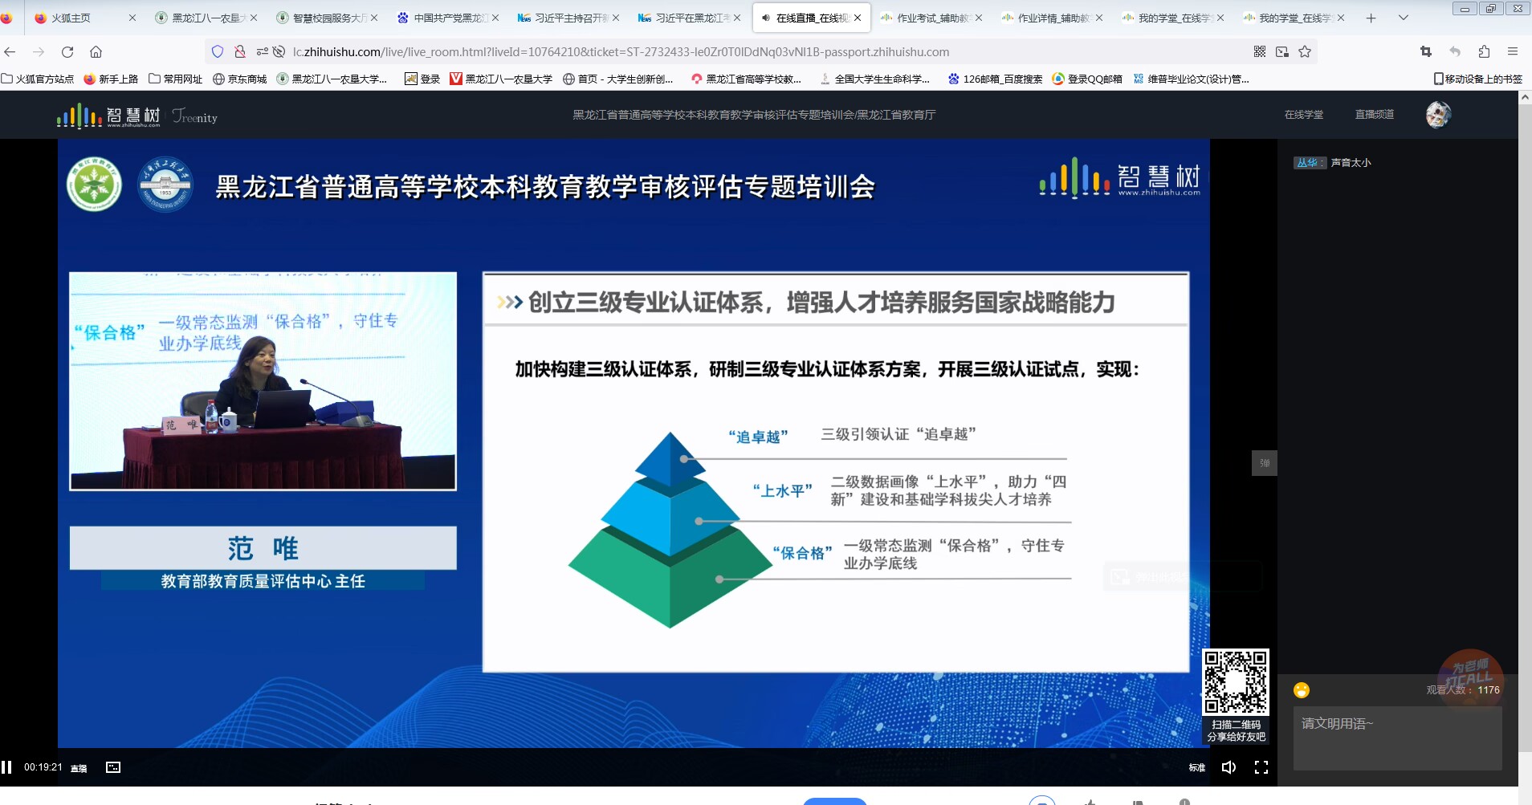The width and height of the screenshot is (1532, 805).
Task: Click the 为老师打CALL badge
Action: [x=1470, y=674]
